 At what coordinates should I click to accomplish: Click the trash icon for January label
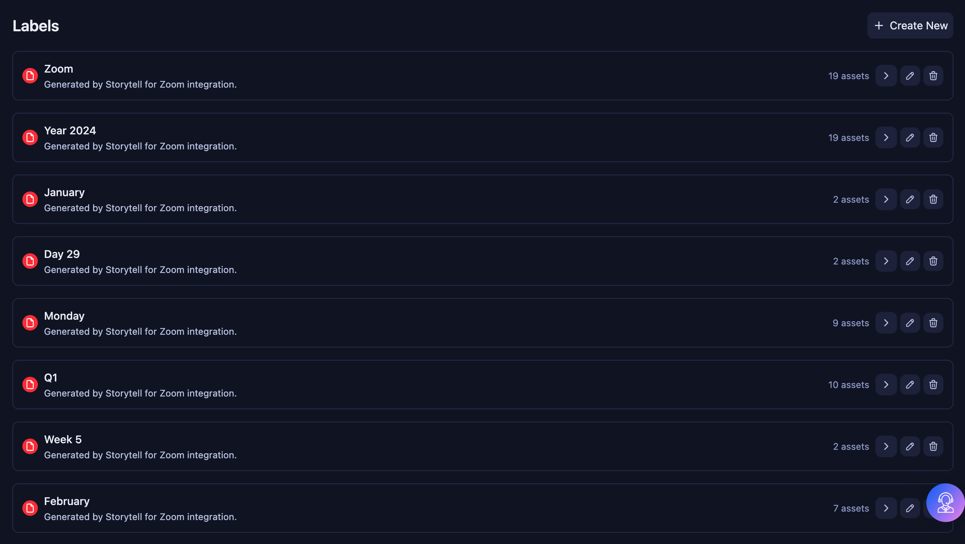click(x=933, y=199)
